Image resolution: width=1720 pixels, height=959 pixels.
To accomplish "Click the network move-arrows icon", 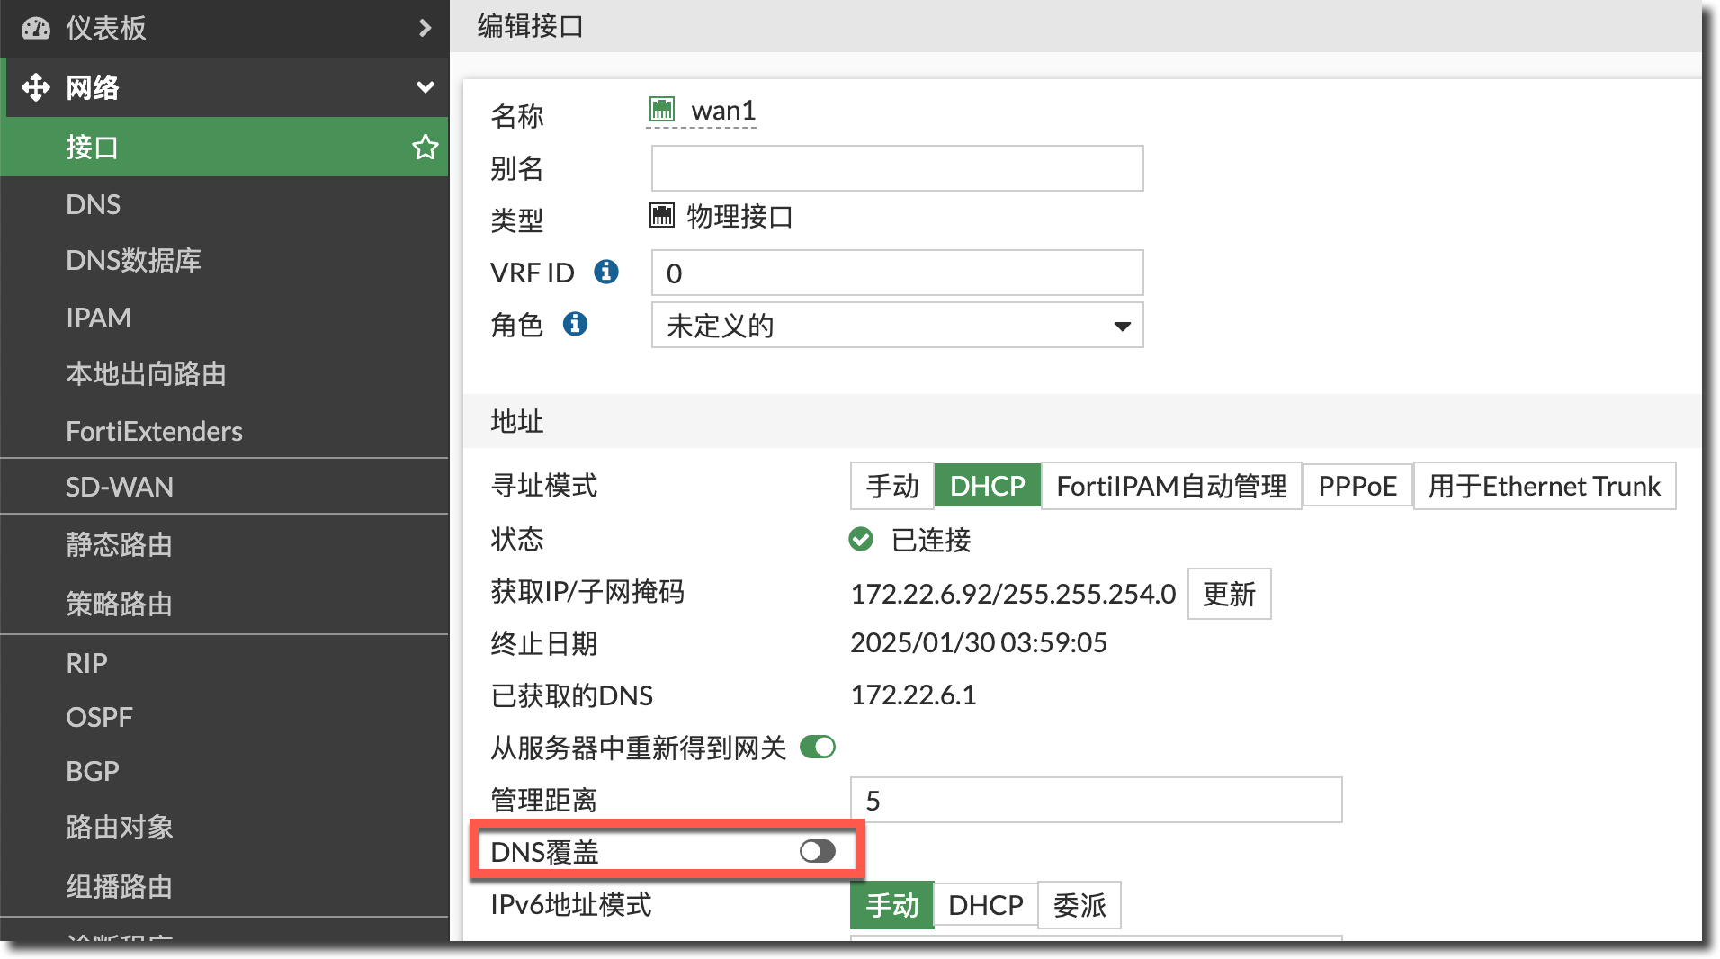I will pos(36,87).
